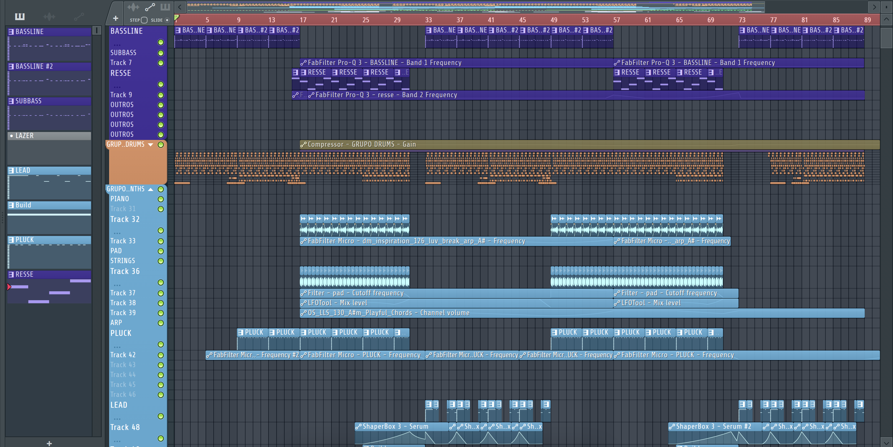This screenshot has width=893, height=447.
Task: Select the LEAD track header
Action: pyautogui.click(x=138, y=410)
